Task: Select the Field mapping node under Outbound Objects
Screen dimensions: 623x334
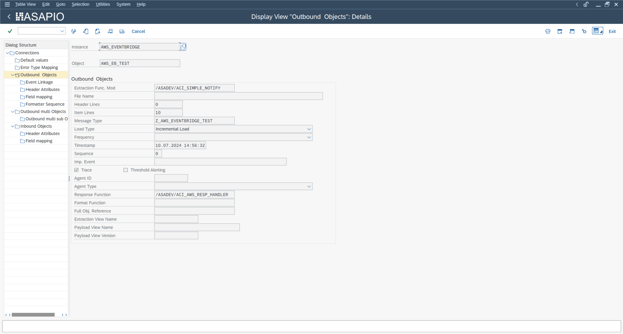Action: pyautogui.click(x=39, y=97)
